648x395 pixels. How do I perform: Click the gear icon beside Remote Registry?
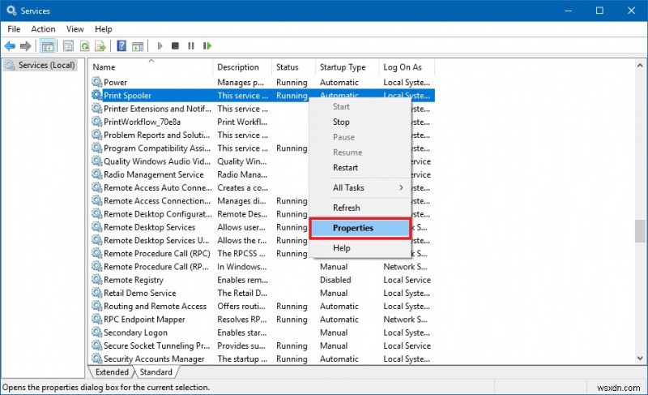pyautogui.click(x=96, y=280)
